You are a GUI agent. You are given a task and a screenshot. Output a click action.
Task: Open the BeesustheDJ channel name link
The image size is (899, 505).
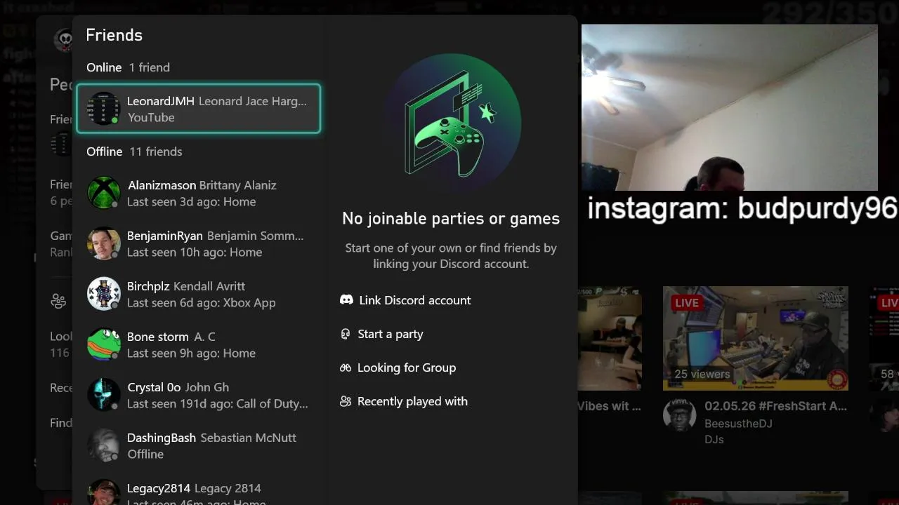pos(738,424)
